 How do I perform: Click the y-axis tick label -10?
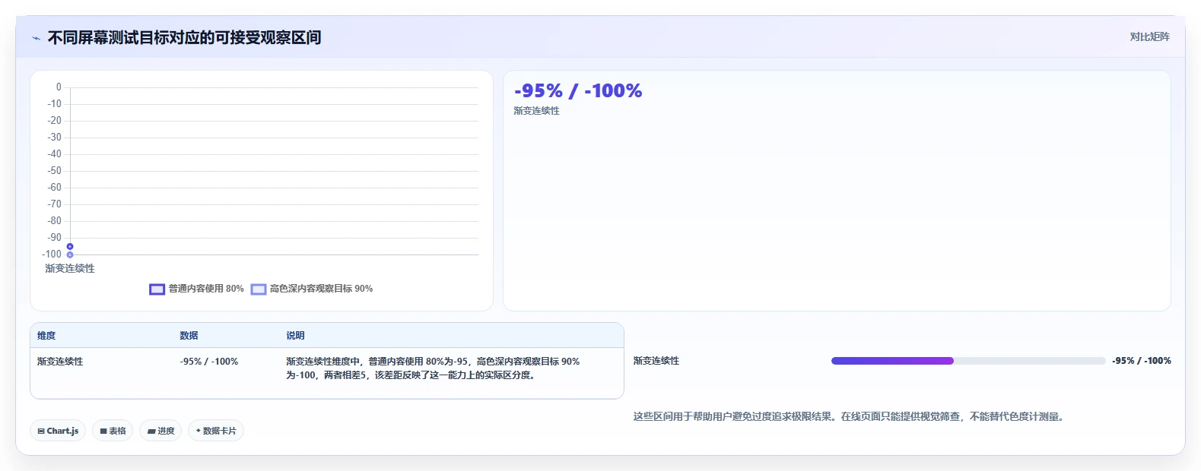pyautogui.click(x=54, y=104)
